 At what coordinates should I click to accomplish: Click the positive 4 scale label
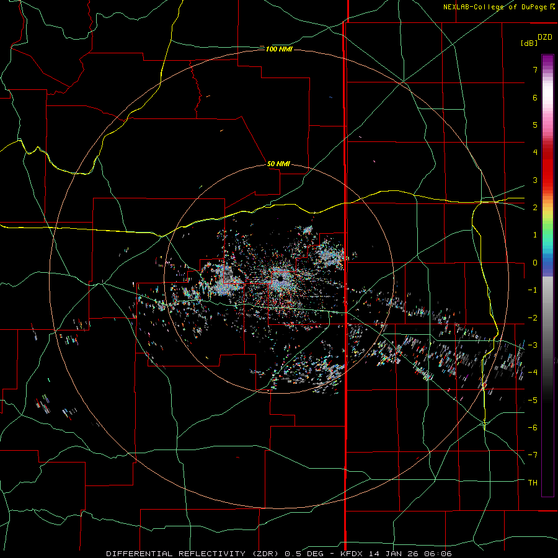pyautogui.click(x=535, y=153)
